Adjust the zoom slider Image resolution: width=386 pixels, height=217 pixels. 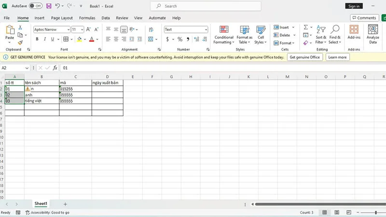[376, 212]
